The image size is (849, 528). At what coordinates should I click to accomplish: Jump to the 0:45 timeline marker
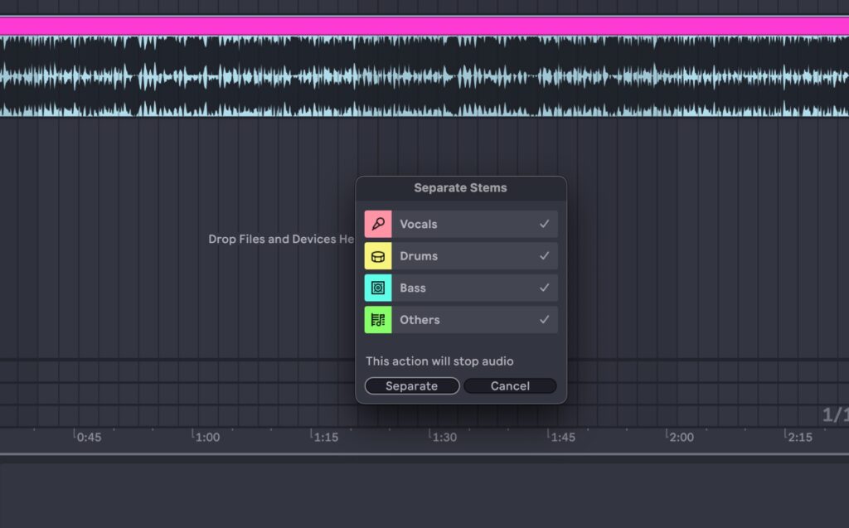88,437
